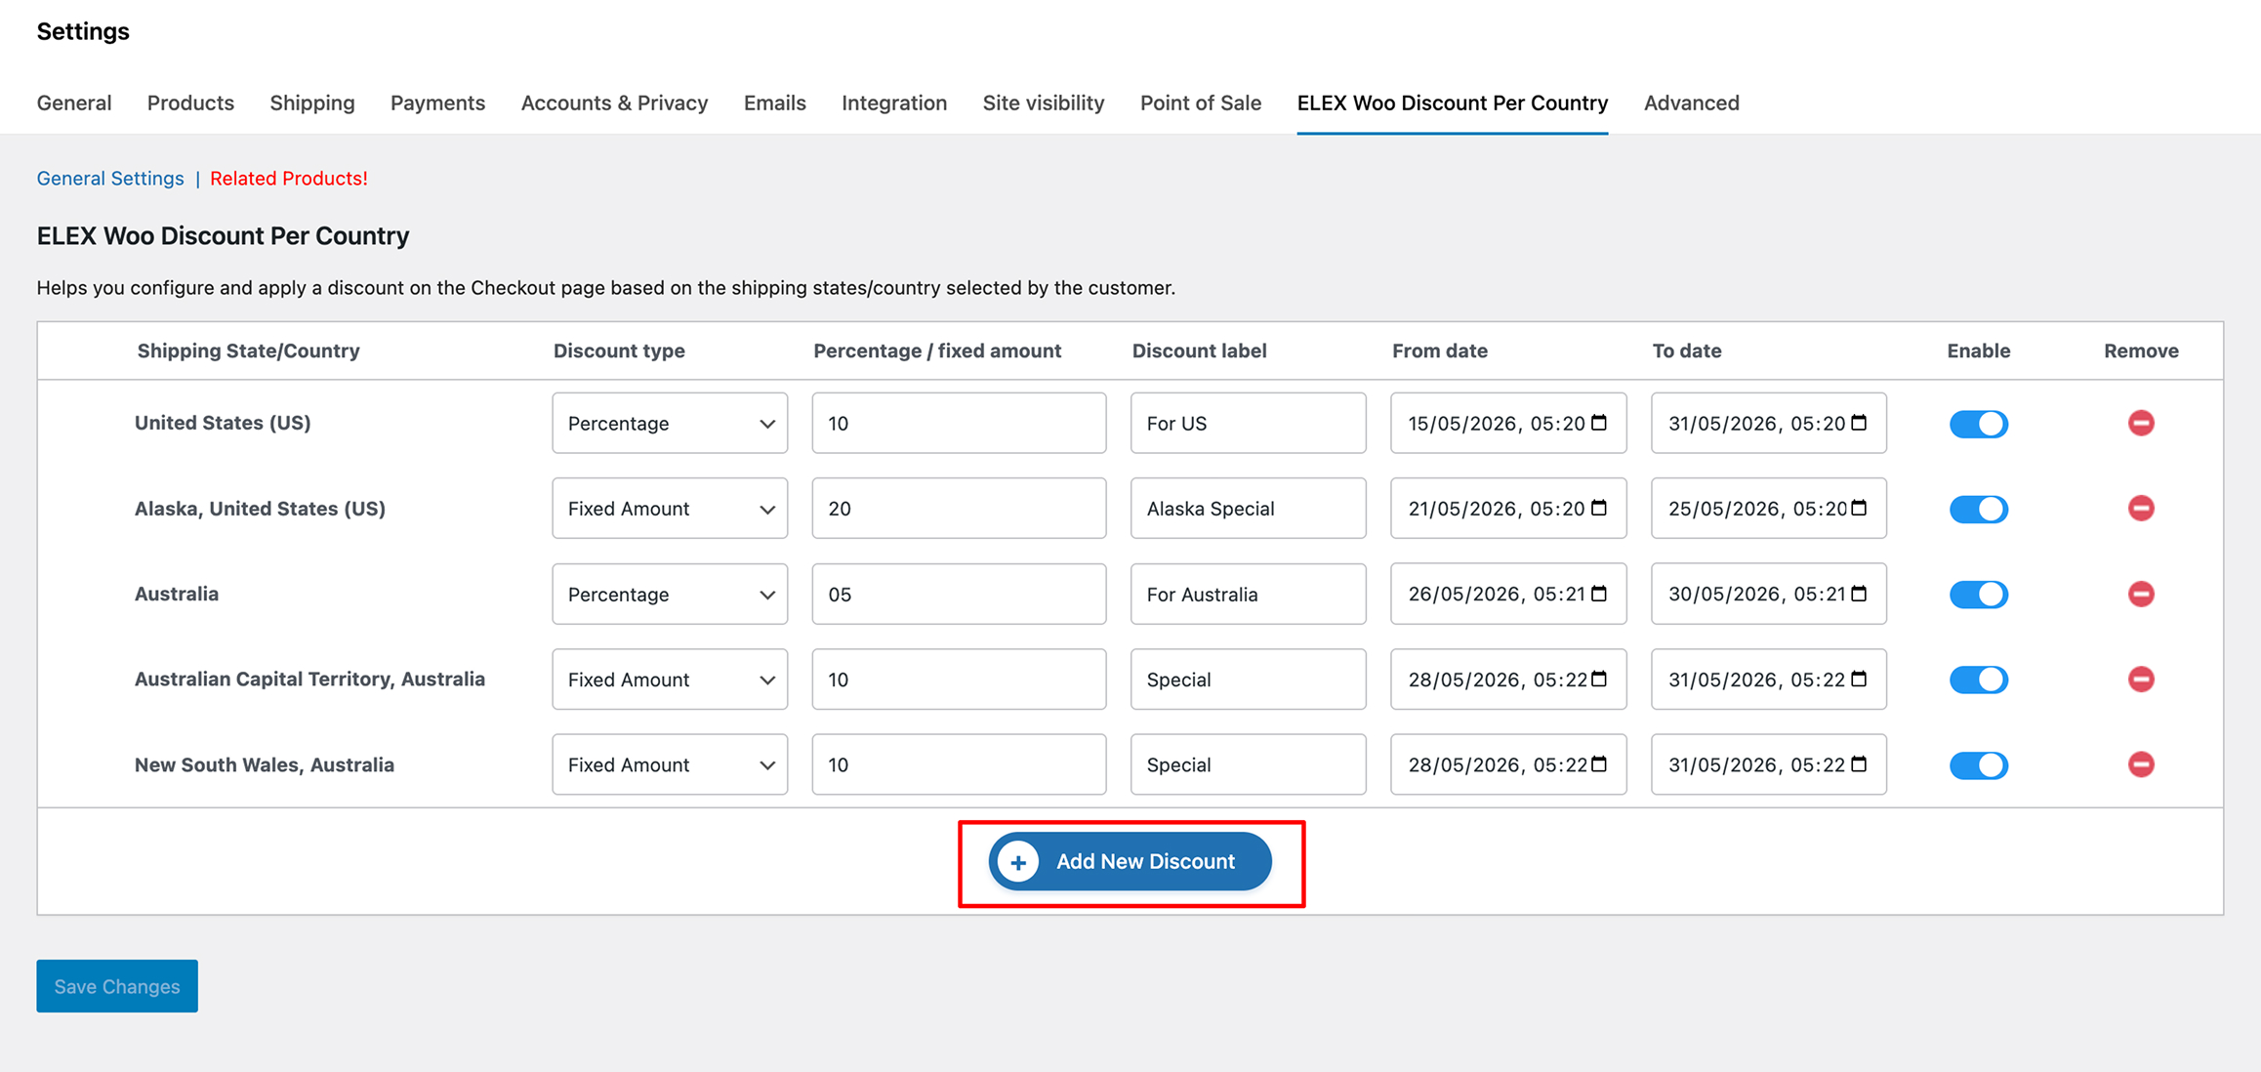The width and height of the screenshot is (2261, 1072).
Task: Save Changes to discount settings
Action: [117, 986]
